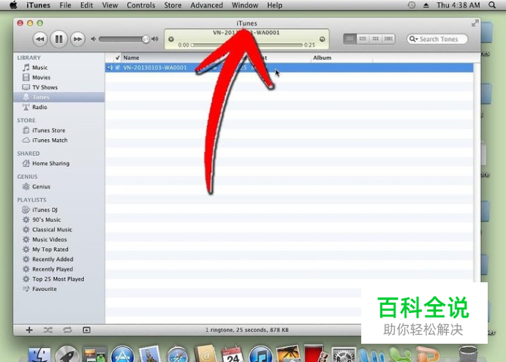Viewport: 506px width, 362px height.
Task: Click the round icon left of display
Action: point(171,39)
